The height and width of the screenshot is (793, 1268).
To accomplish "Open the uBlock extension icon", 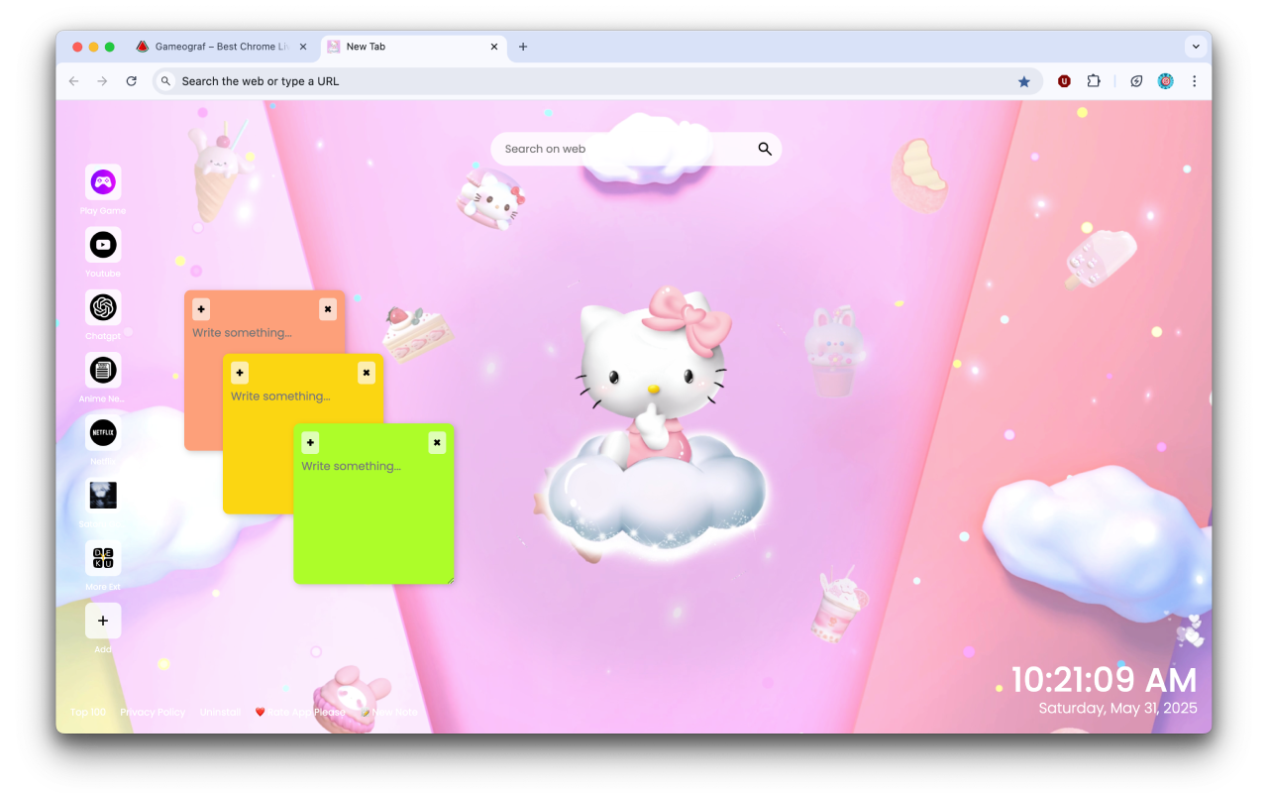I will [1064, 81].
